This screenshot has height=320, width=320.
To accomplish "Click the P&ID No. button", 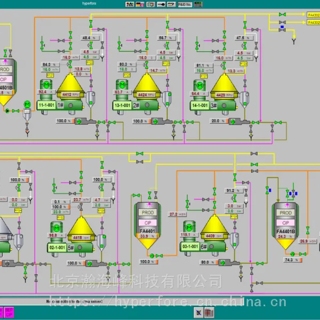I will pyautogui.click(x=185, y=4).
